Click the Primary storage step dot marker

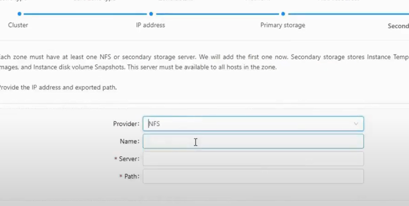click(283, 14)
